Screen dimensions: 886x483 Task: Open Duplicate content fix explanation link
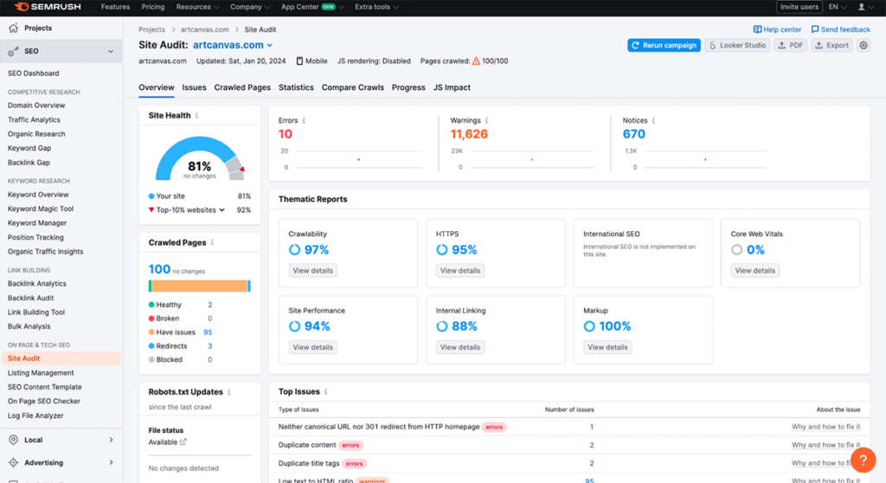coord(825,445)
